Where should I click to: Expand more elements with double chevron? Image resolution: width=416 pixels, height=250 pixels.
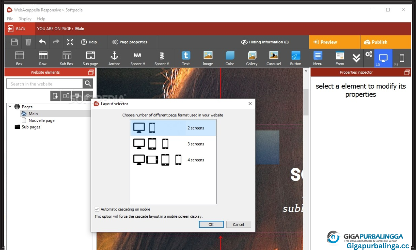click(356, 58)
